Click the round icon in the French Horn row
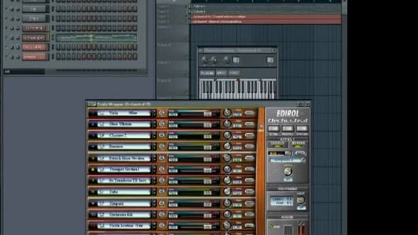This screenshot has width=418, height=235. (x=162, y=158)
